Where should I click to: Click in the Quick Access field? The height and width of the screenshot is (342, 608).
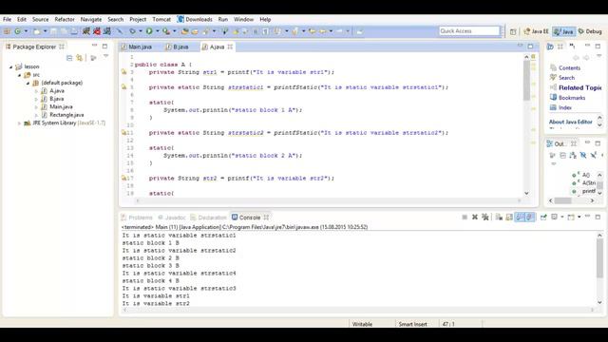469,31
